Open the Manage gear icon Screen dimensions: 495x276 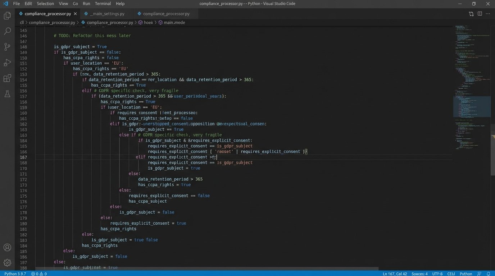7,263
